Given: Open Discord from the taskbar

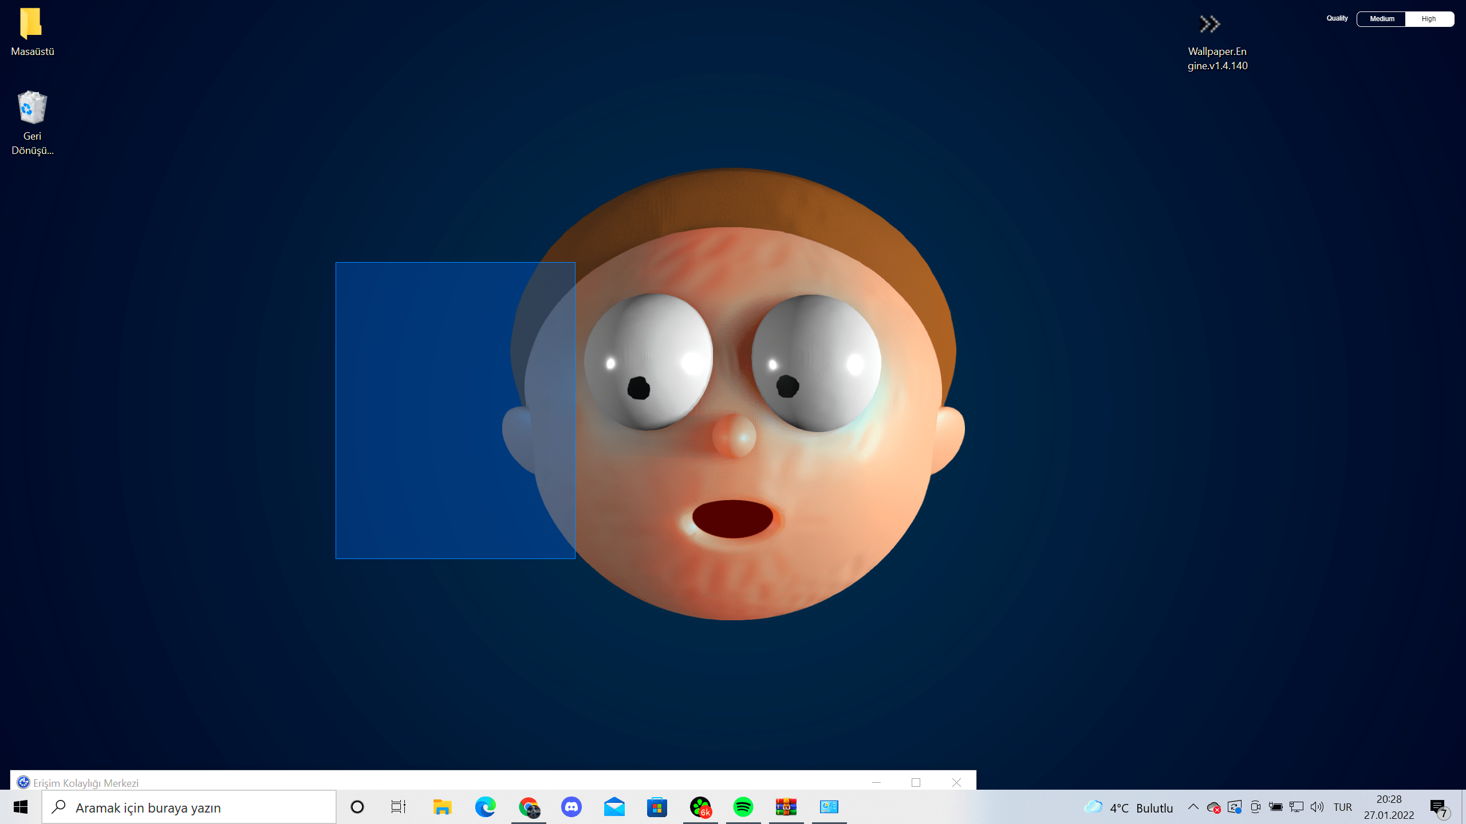Looking at the screenshot, I should pyautogui.click(x=571, y=807).
